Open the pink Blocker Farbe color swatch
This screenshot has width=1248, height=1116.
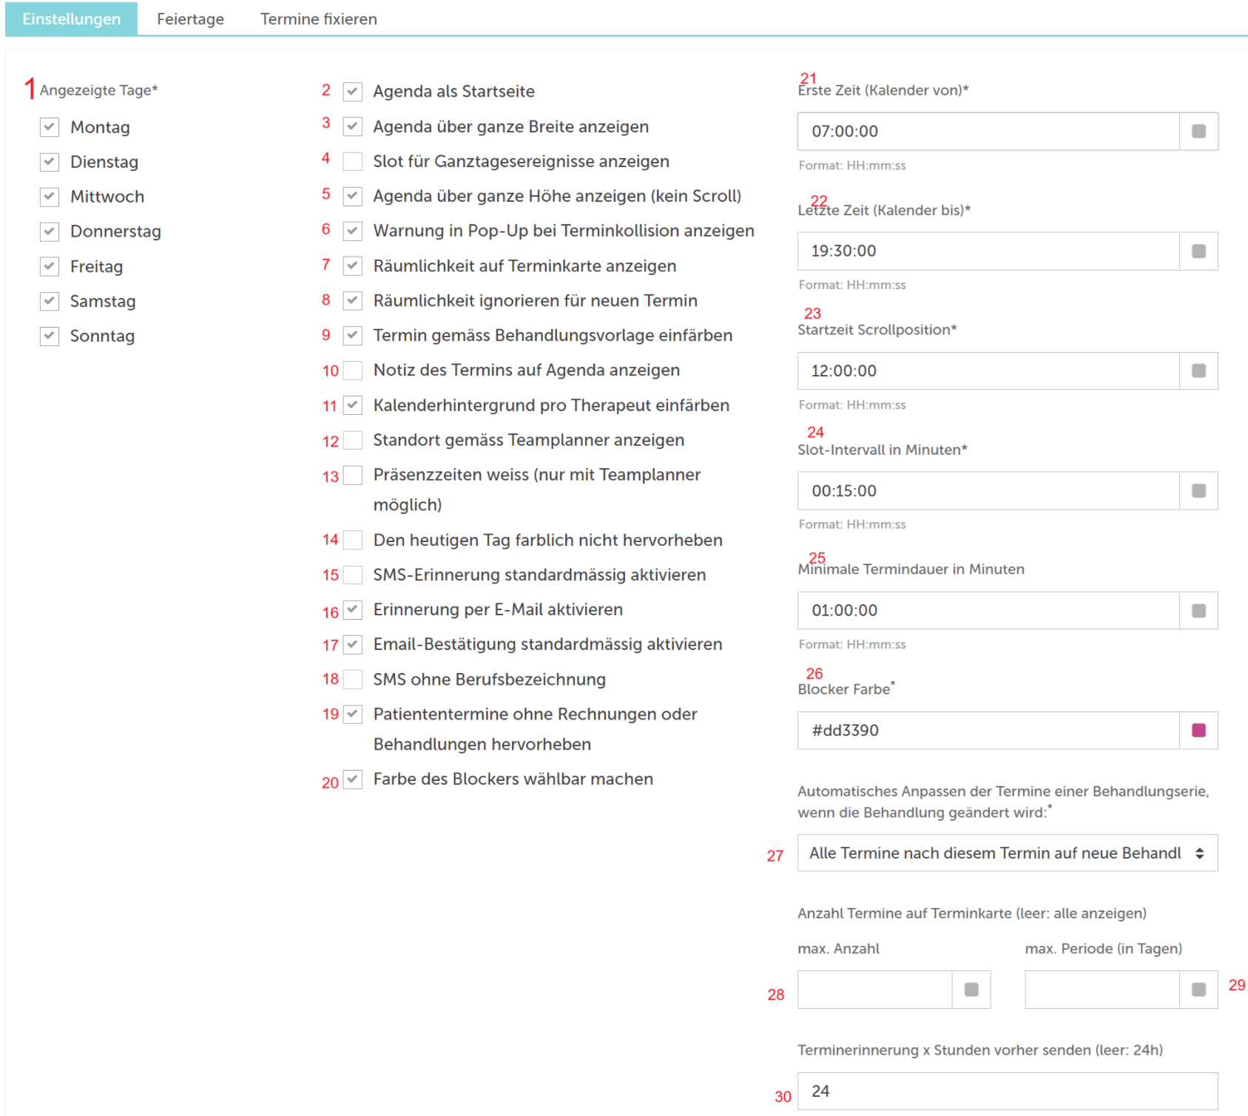[1199, 731]
